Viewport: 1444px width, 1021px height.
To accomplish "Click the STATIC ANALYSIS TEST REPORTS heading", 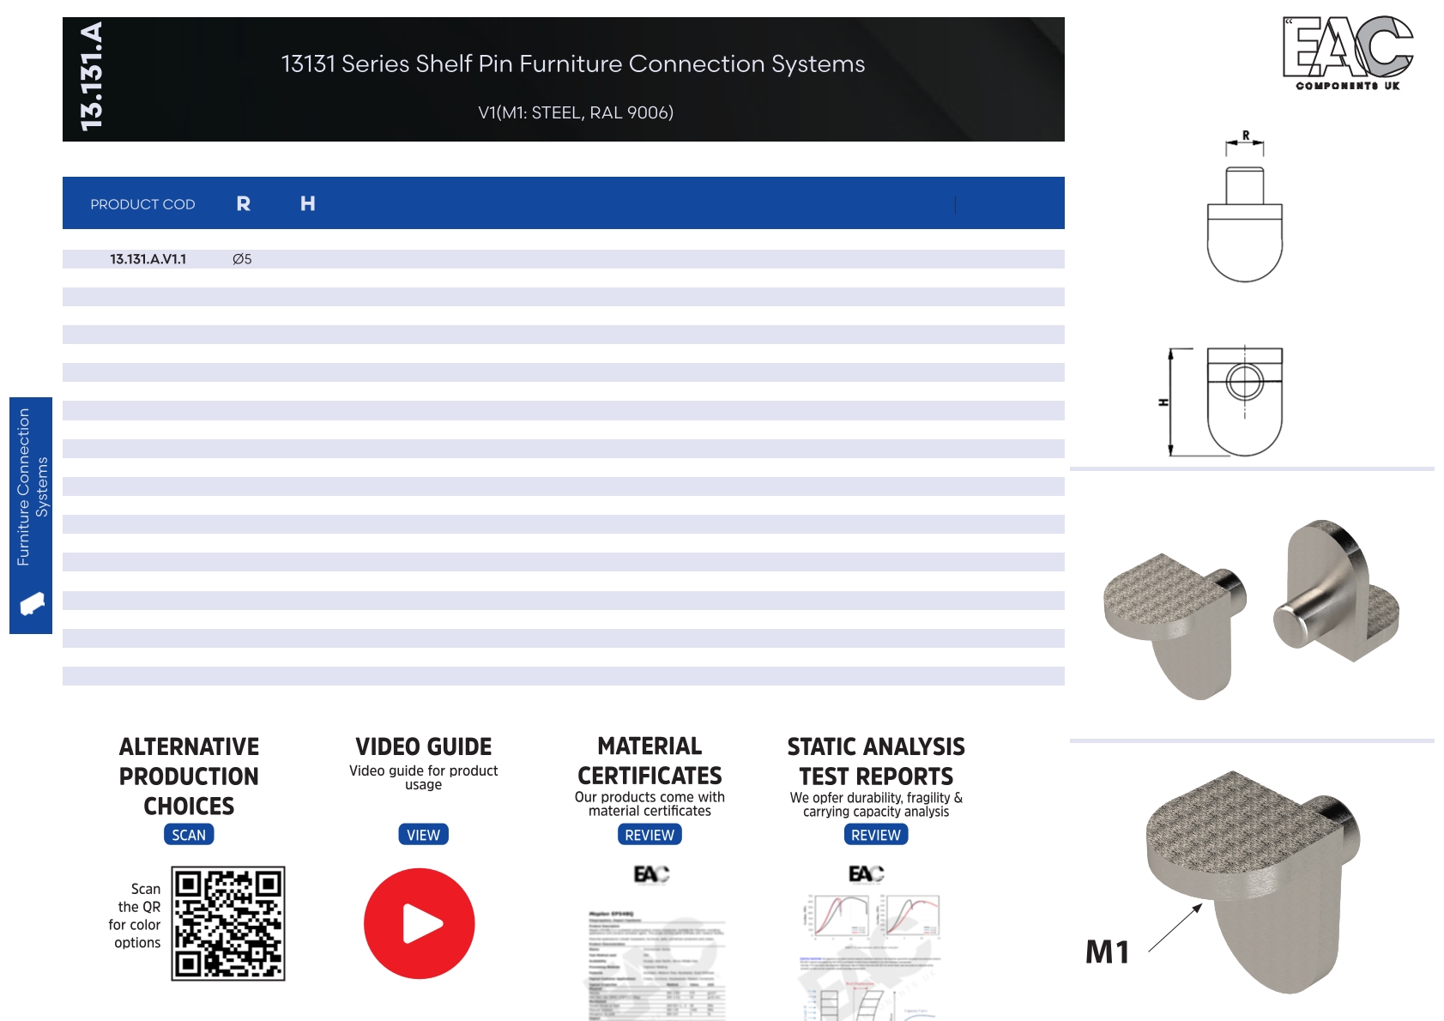I will [x=876, y=762].
